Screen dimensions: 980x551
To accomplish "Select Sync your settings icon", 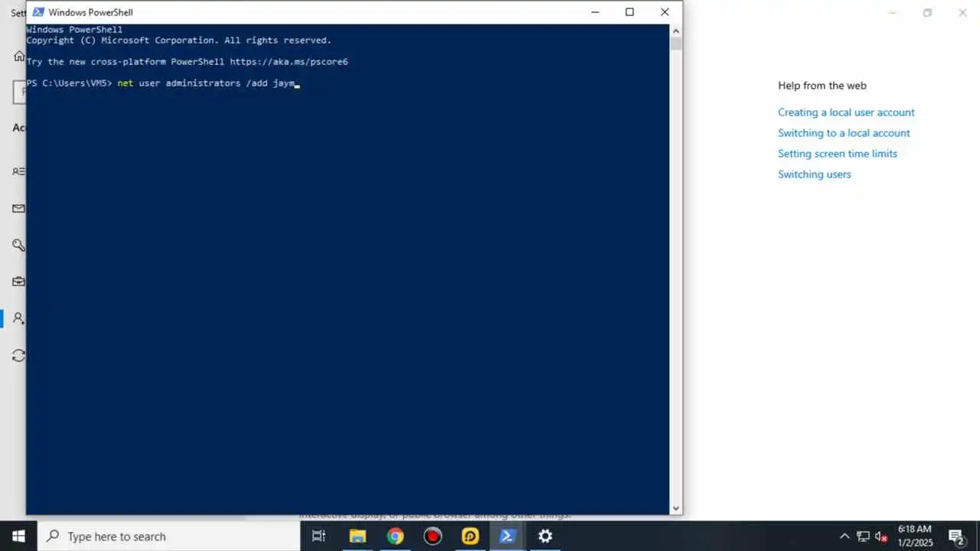I will (x=18, y=356).
